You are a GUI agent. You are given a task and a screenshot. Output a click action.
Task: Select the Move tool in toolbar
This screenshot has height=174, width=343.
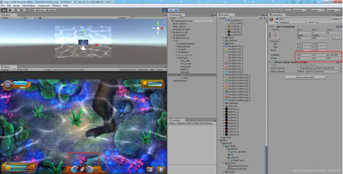[x=10, y=10]
